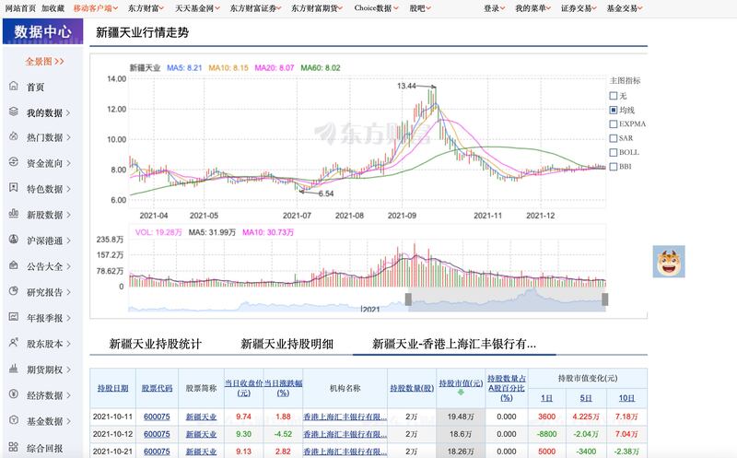Image resolution: width=737 pixels, height=458 pixels.
Task: Click the 我的数据 layers icon
Action: [x=14, y=112]
